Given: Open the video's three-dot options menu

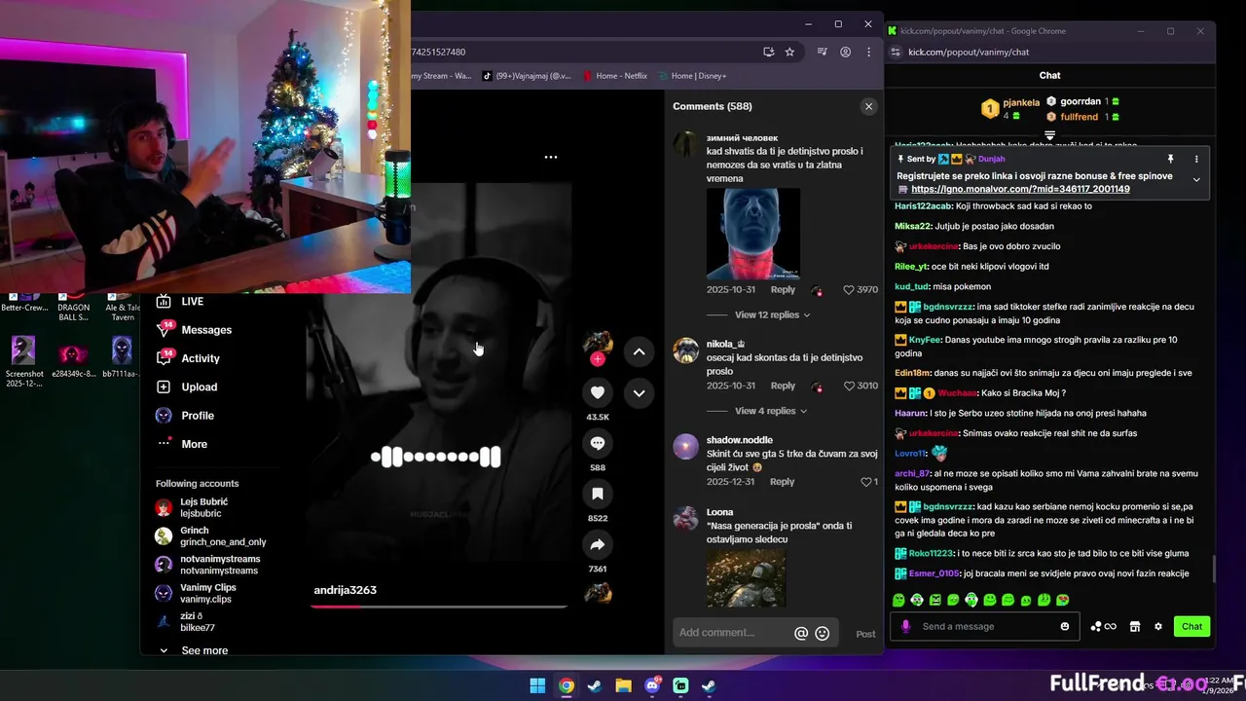Looking at the screenshot, I should pyautogui.click(x=551, y=157).
